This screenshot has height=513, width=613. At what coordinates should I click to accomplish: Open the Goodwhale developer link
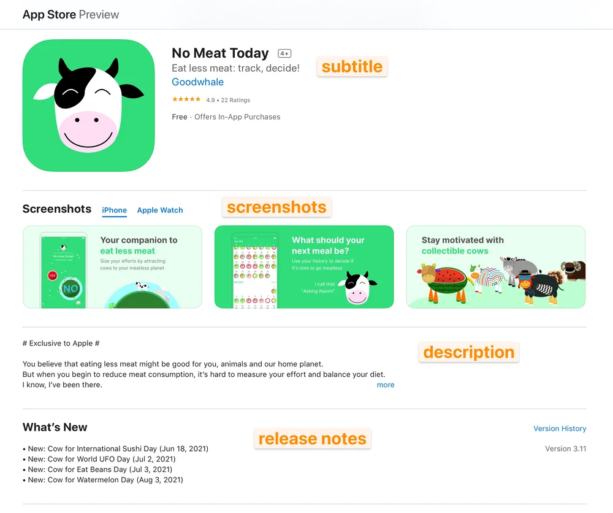198,82
